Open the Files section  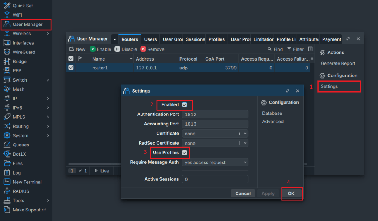(x=17, y=163)
